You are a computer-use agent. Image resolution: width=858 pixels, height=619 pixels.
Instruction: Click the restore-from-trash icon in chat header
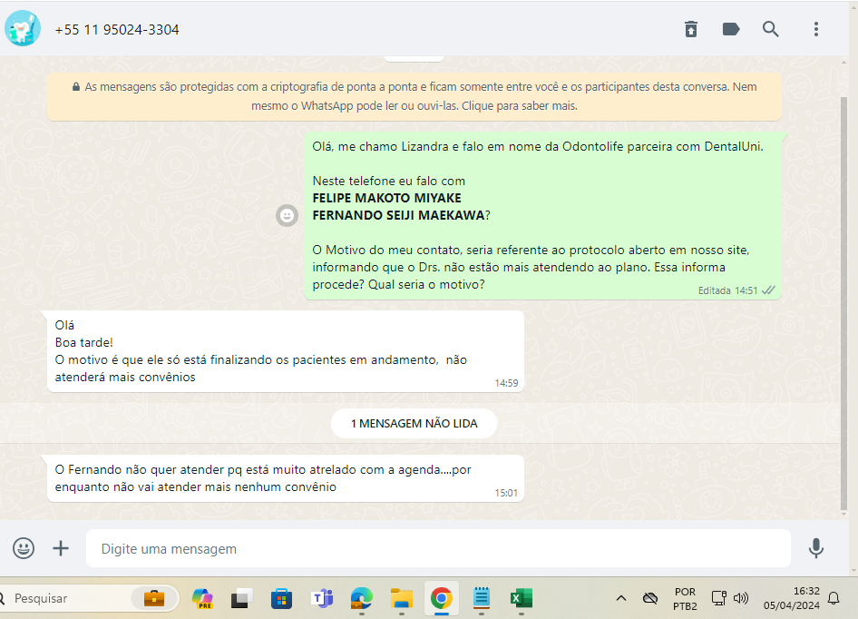[x=691, y=29]
